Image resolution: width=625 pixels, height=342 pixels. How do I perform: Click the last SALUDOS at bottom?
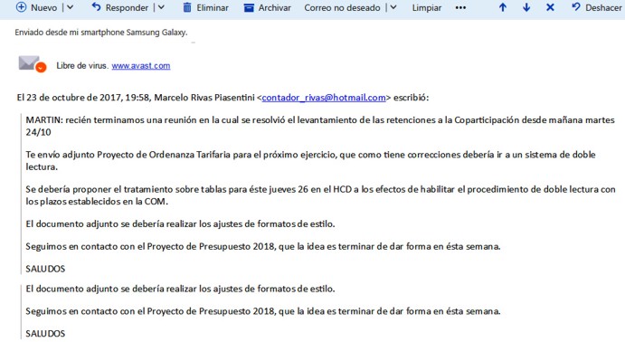[x=45, y=334]
